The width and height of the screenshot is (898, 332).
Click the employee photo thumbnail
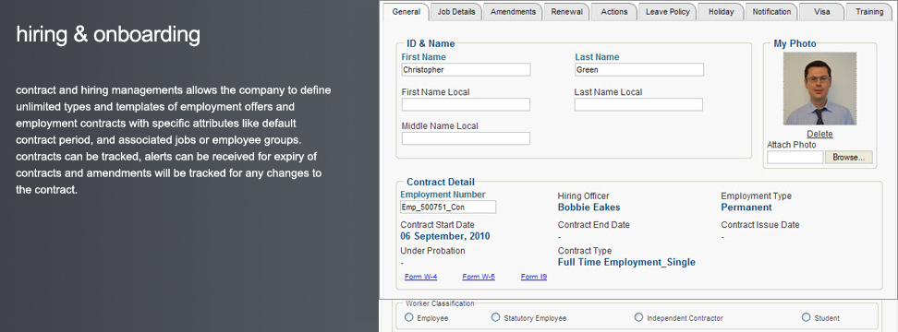pos(819,89)
